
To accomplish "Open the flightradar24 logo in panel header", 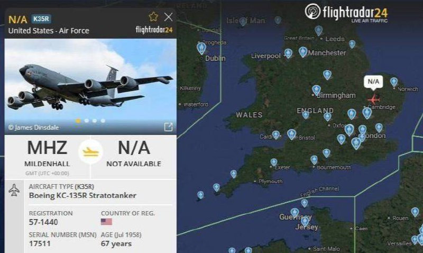I will 154,30.
